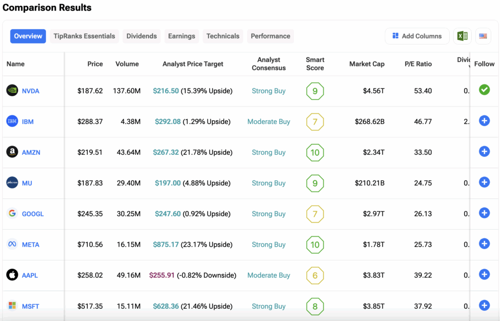The width and height of the screenshot is (500, 321).
Task: Open the GOOGL ticker link
Action: point(33,214)
